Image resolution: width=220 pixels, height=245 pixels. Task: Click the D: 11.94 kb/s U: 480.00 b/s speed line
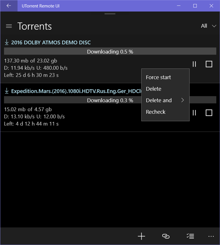36,68
